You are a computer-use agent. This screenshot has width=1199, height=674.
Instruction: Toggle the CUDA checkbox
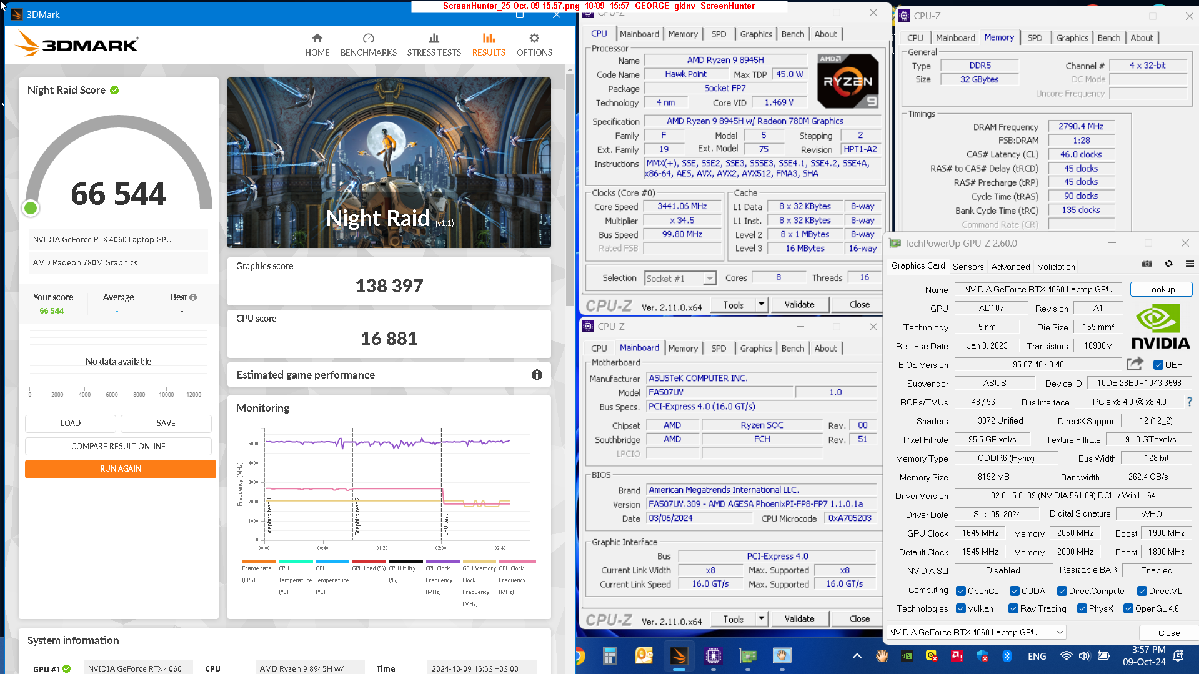coord(1015,591)
